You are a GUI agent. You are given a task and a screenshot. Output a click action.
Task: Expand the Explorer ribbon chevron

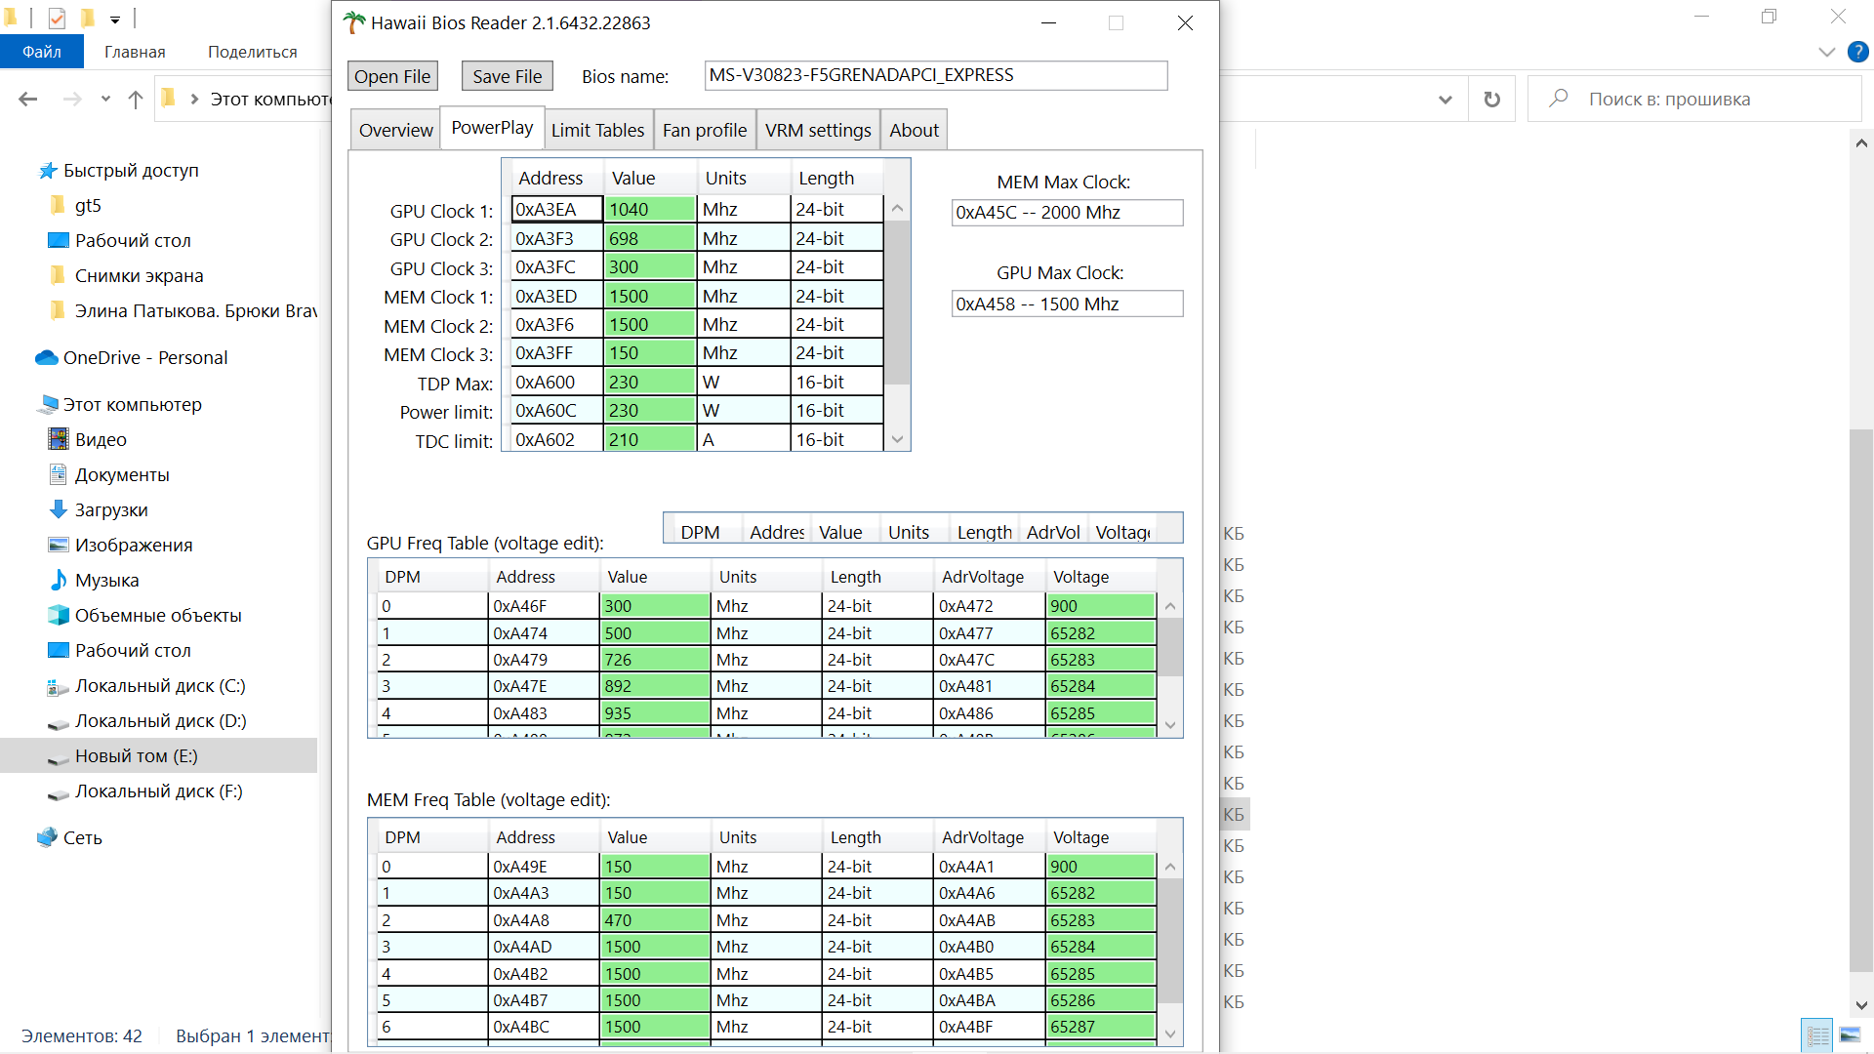coord(1827,52)
